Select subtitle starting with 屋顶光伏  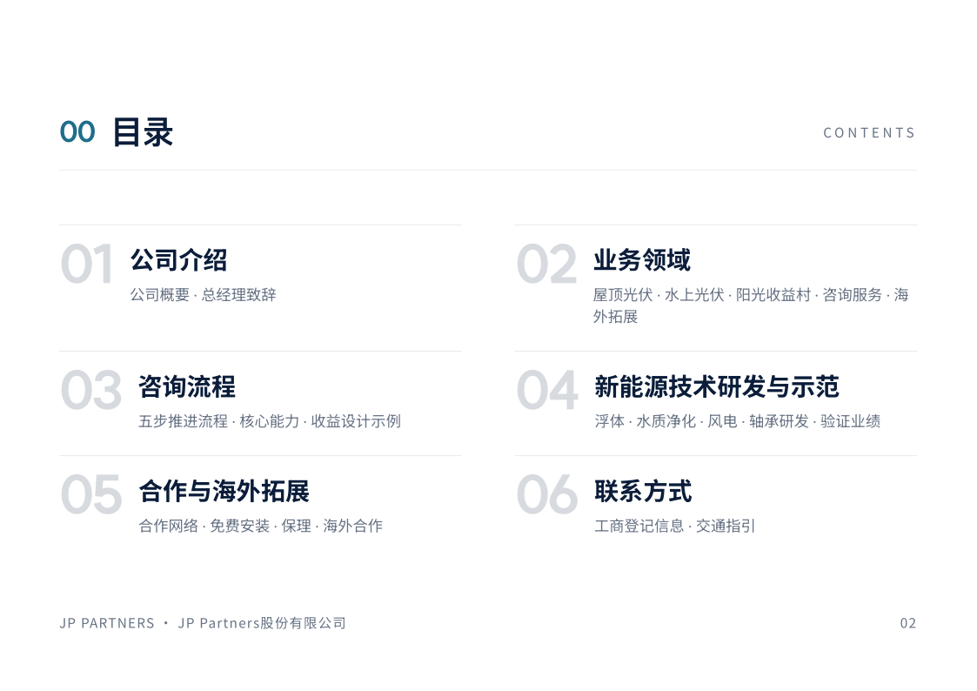click(751, 305)
